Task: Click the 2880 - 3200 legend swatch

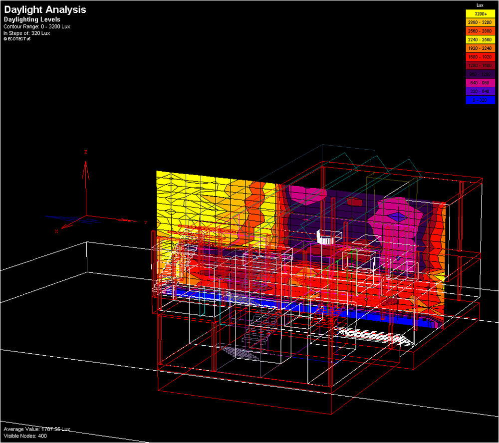Action: pos(480,22)
